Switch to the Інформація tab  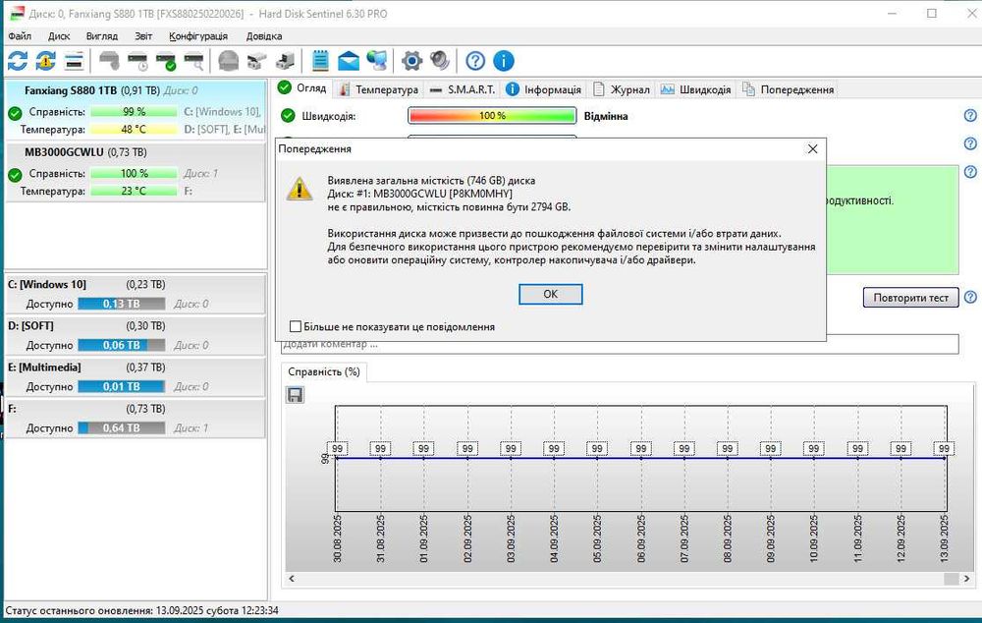click(544, 89)
